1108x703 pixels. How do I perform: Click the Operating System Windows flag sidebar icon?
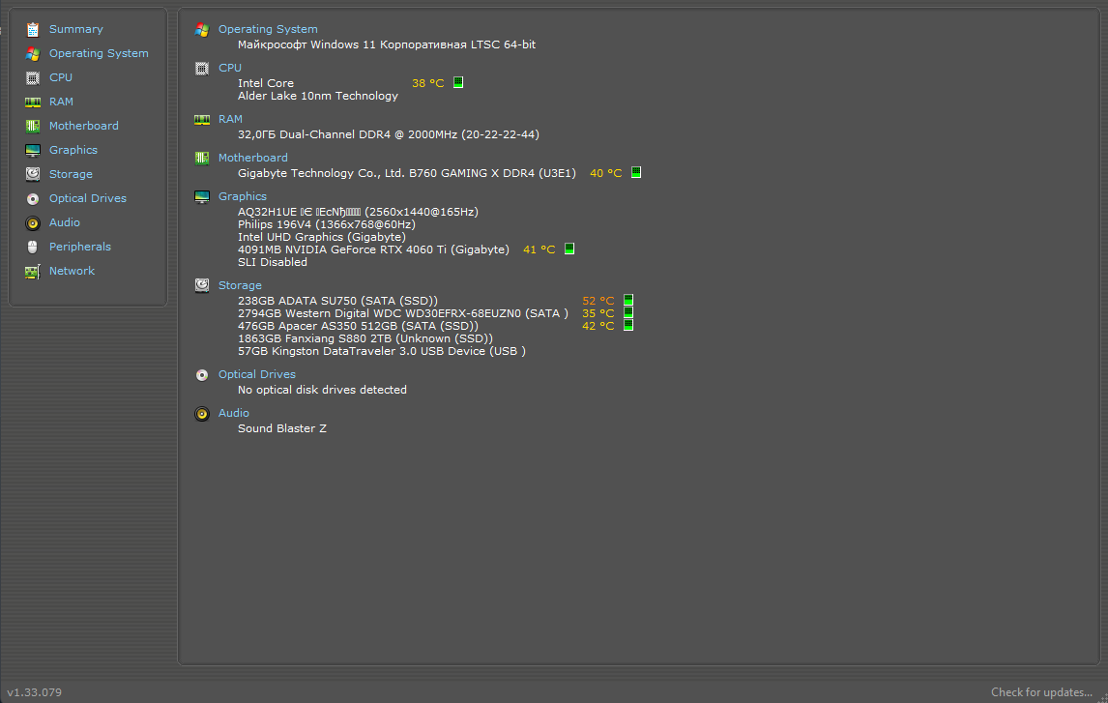33,54
